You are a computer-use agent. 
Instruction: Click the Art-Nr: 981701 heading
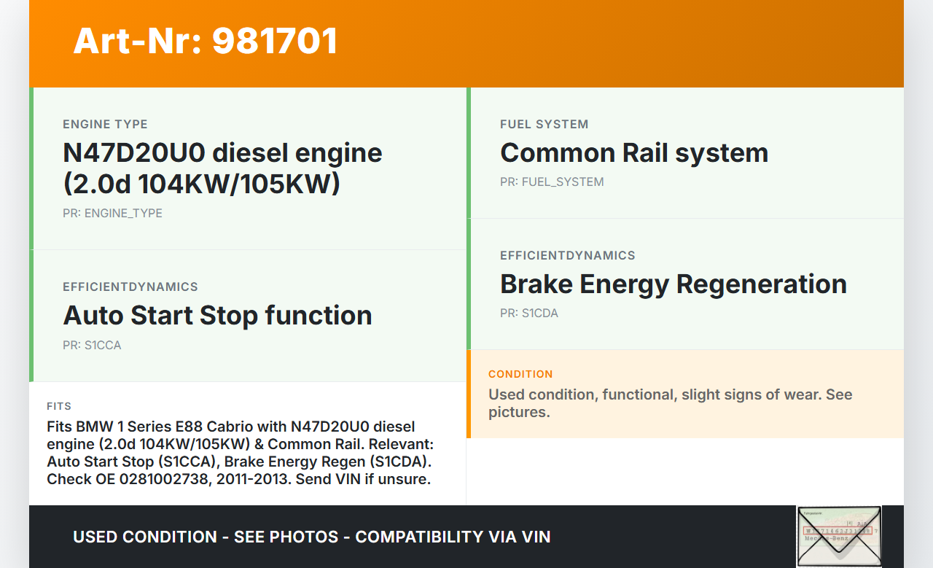[206, 41]
